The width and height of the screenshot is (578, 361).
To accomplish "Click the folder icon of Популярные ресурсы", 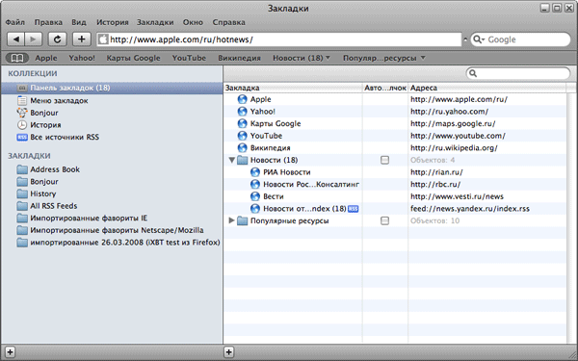I will [242, 220].
